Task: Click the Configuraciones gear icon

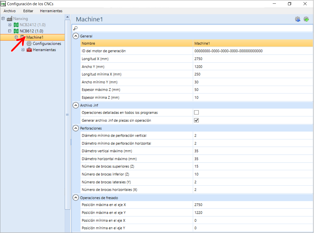Action: 29,43
